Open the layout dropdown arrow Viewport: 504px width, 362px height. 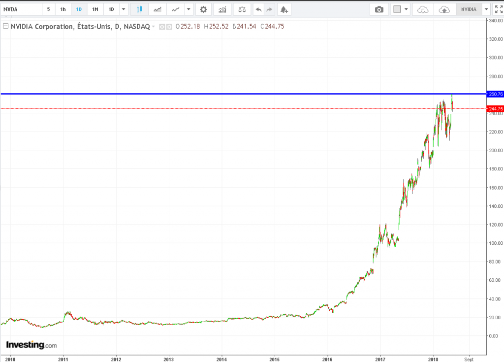(406, 9)
